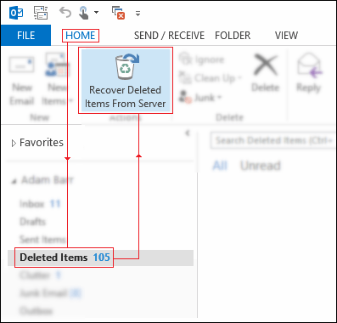Open Touch/Mouse mode dropdown arrow
The image size is (337, 323).
(x=96, y=13)
